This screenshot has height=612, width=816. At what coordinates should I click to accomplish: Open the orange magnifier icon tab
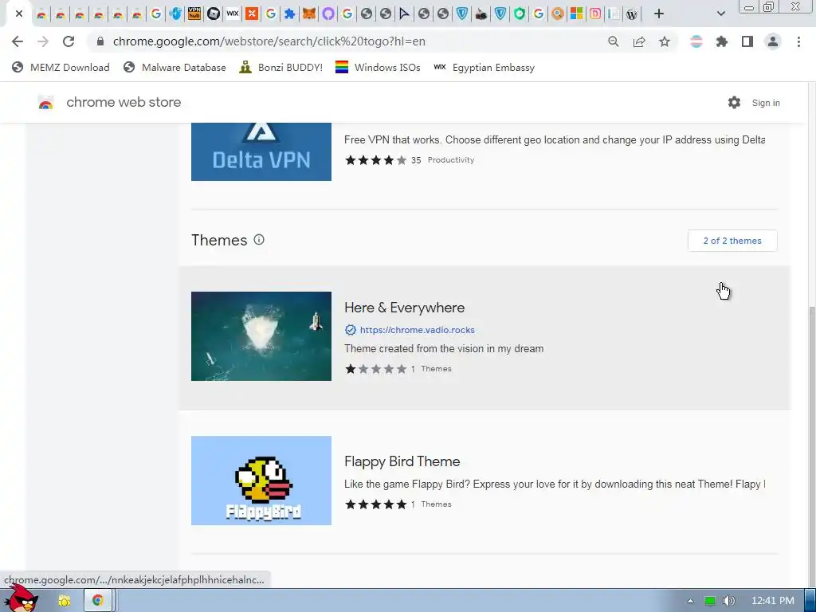point(557,14)
